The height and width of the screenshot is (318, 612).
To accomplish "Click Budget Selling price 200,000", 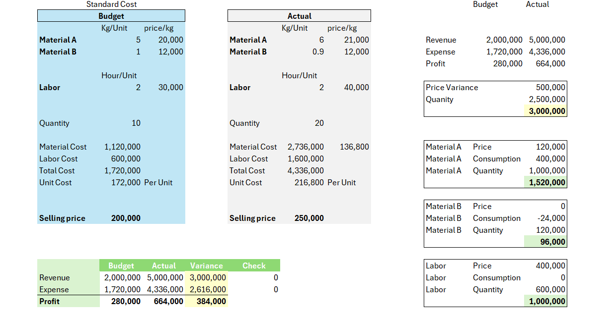I will [126, 218].
